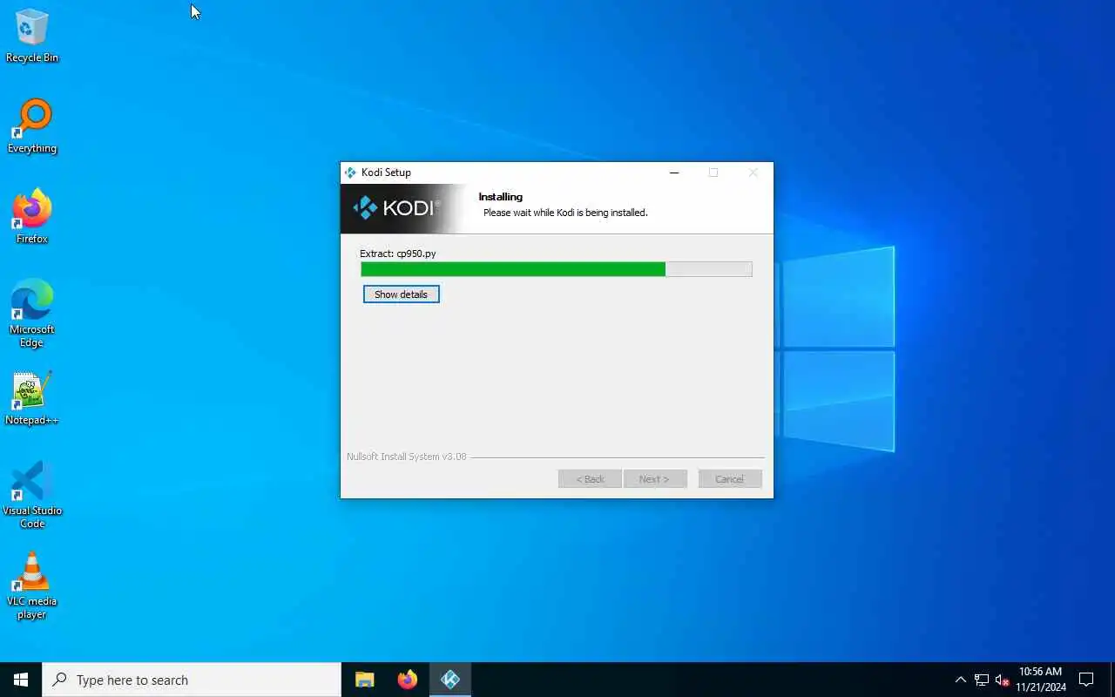
Task: Click the green installation progress bar
Action: (x=556, y=269)
